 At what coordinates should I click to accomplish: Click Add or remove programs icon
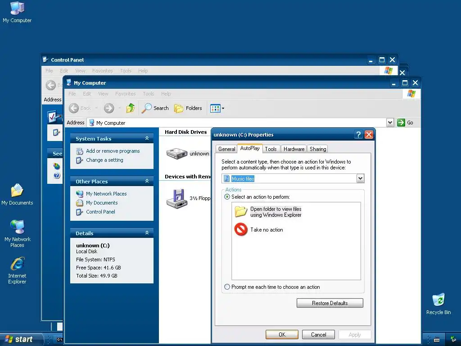pos(79,151)
